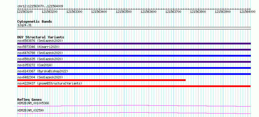
Task: Select the purple bar under nsv6583876
Action: pos(134,44)
